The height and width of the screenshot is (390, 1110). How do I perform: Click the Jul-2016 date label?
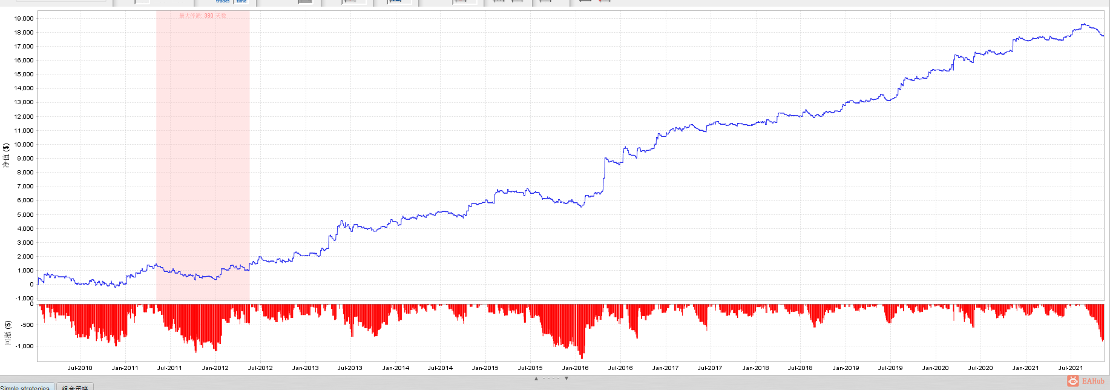tap(620, 368)
